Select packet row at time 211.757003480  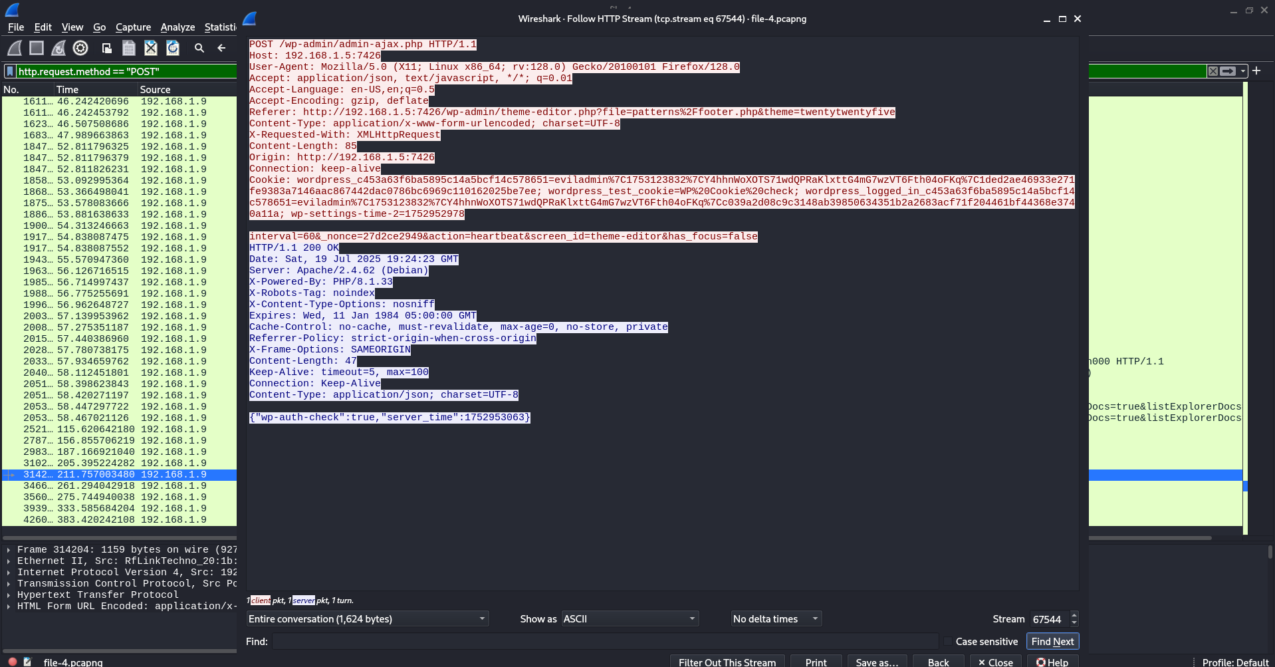pos(120,475)
